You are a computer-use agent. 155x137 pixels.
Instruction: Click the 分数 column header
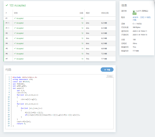pos(81,13)
